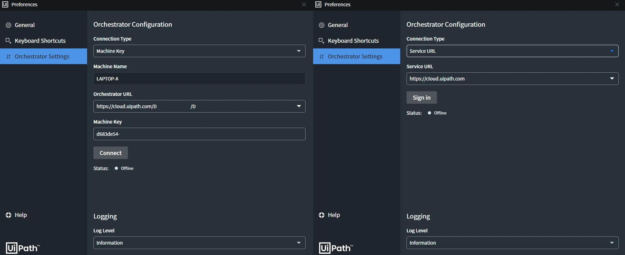625x255 pixels.
Task: Click the Help lifebuoy icon in right window
Action: [x=322, y=215]
